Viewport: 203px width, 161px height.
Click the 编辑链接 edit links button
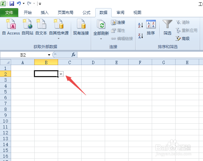coord(122,38)
